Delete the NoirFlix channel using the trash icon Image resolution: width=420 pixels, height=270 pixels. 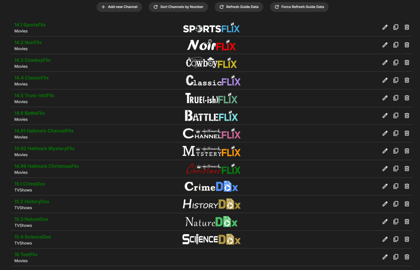tap(407, 45)
